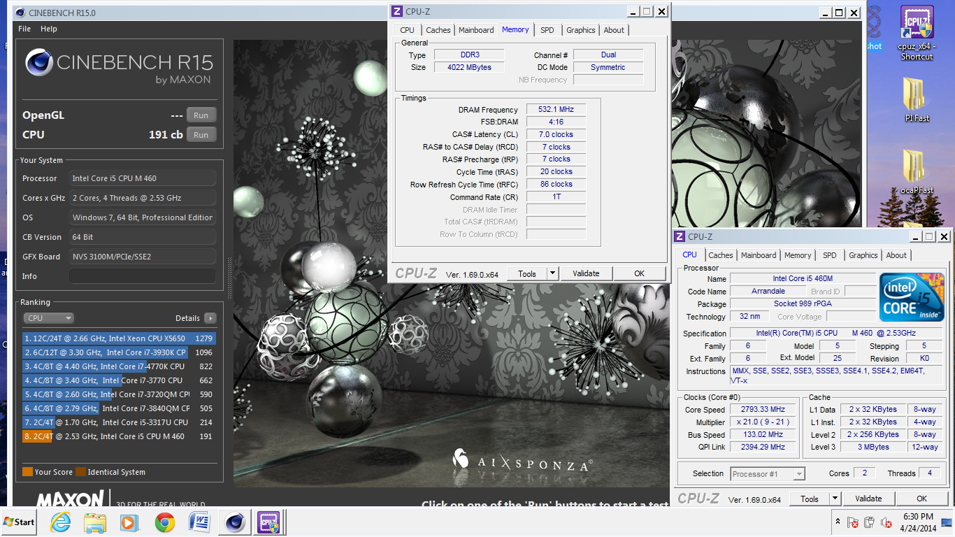955x537 pixels.
Task: Expand ranking Details arrow
Action: (x=210, y=318)
